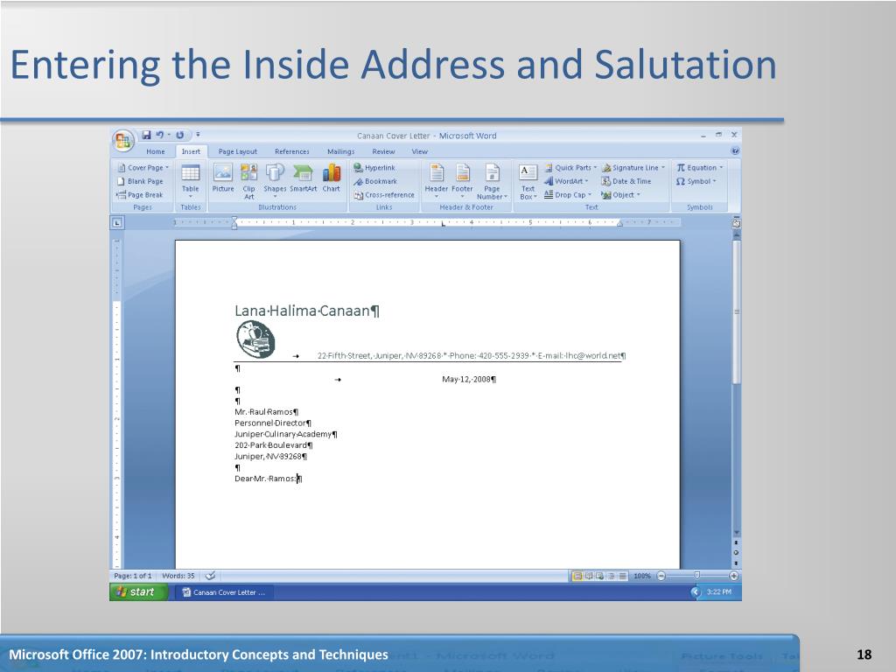
Task: Open the View tab
Action: tap(419, 151)
